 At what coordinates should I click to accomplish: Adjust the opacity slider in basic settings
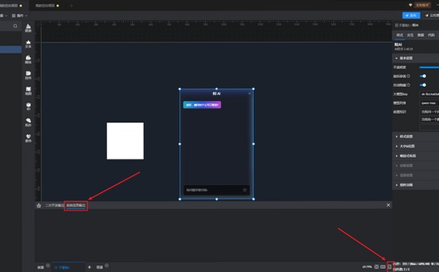coord(429,67)
